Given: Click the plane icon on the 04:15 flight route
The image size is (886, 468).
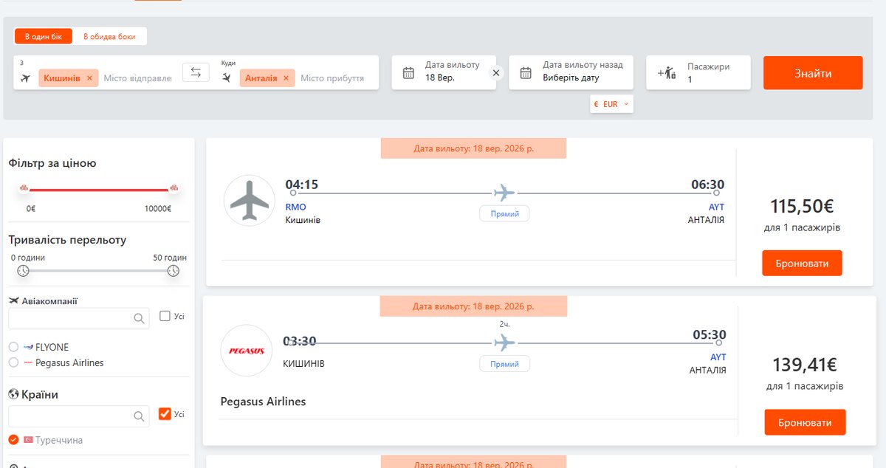Looking at the screenshot, I should pos(504,193).
